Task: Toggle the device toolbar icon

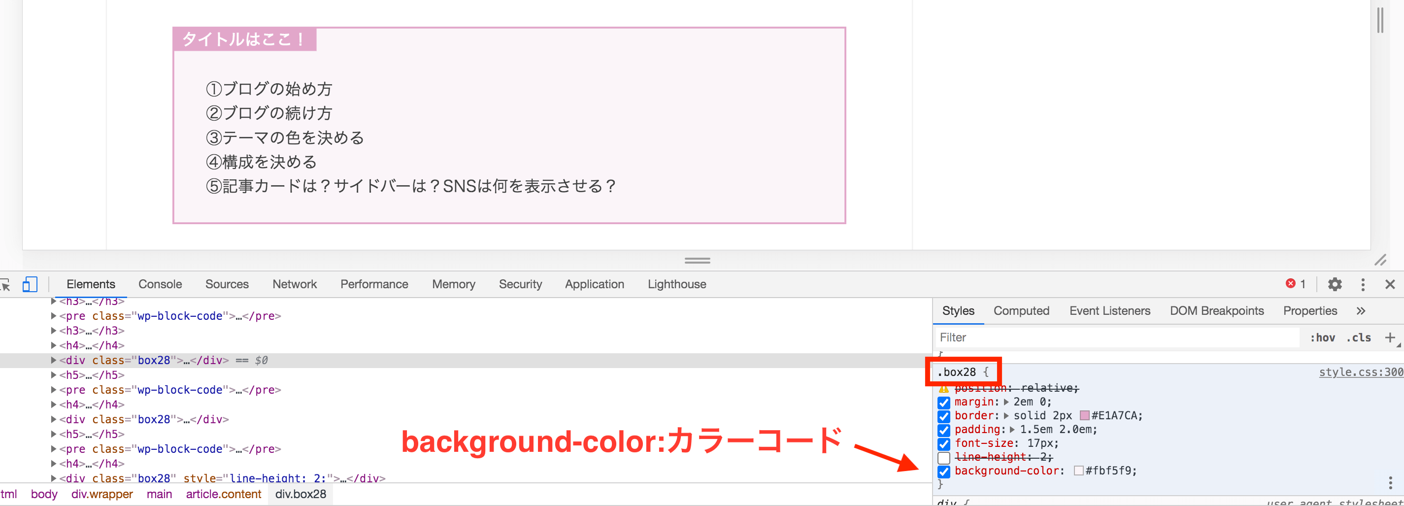Action: (30, 285)
